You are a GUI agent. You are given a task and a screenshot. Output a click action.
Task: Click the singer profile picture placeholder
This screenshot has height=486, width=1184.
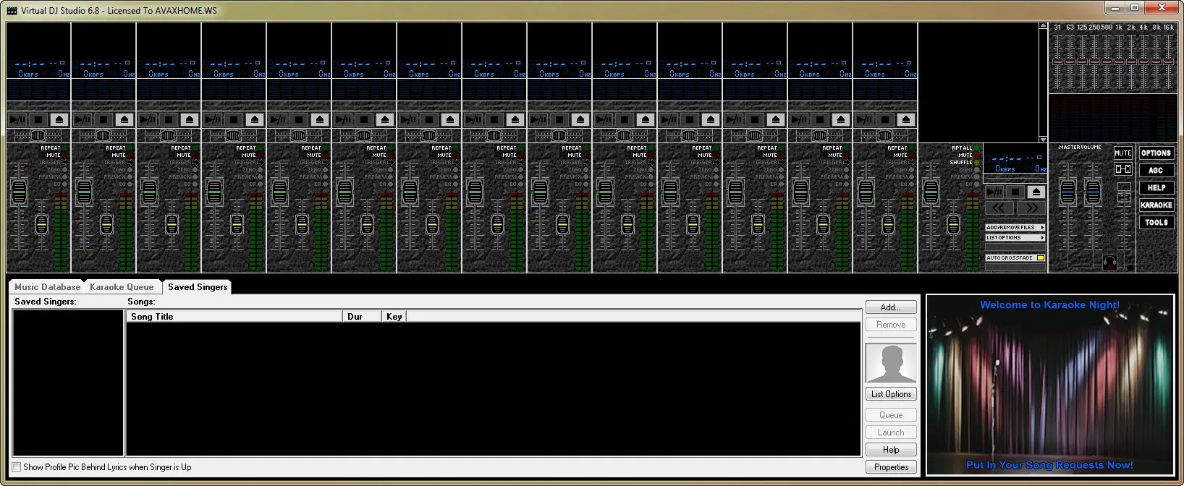click(x=891, y=363)
